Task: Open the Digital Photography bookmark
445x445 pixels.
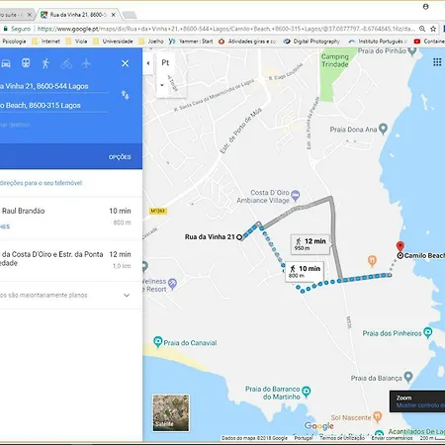Action: (311, 42)
